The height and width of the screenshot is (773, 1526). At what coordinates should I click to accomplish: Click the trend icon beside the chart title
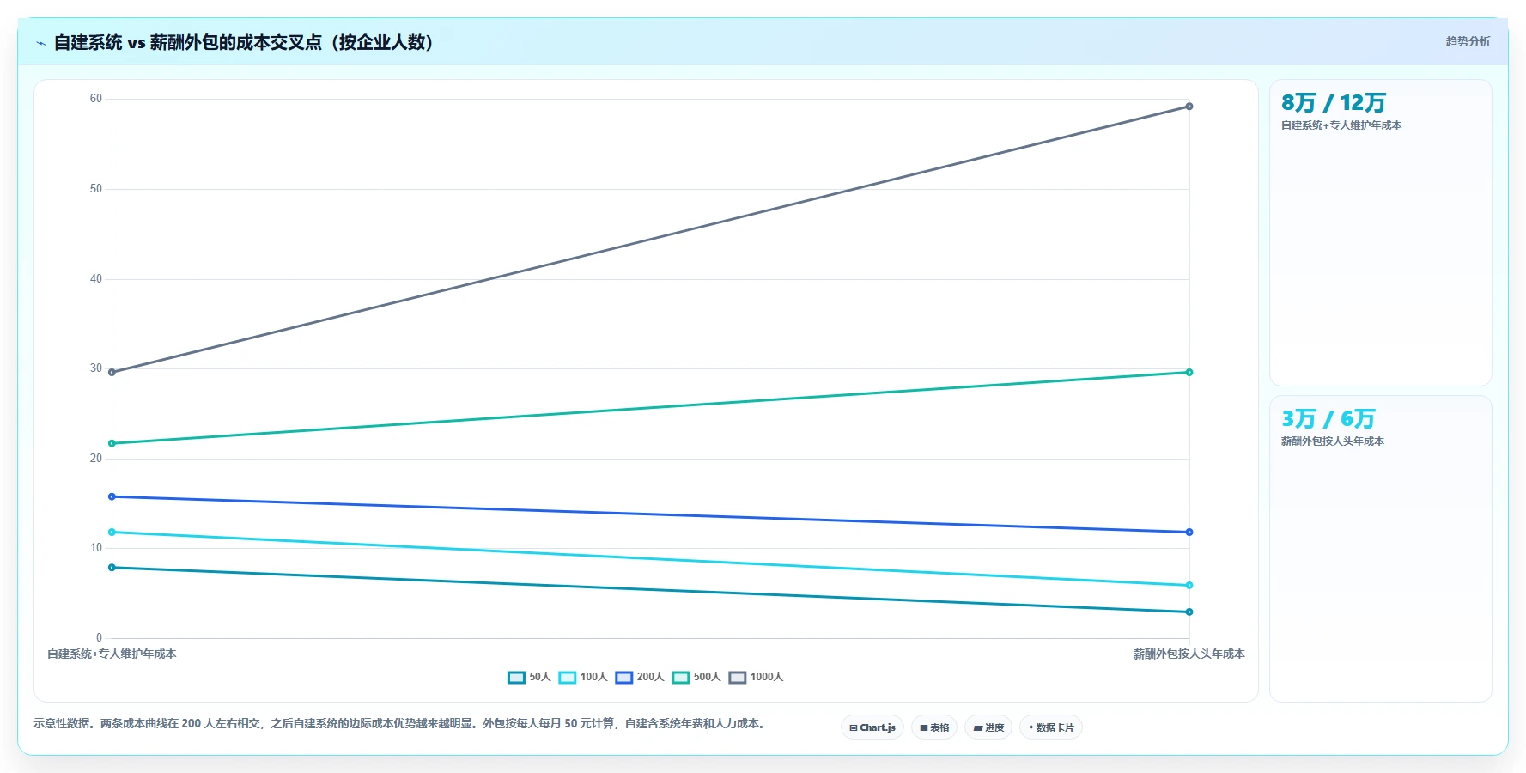(40, 43)
